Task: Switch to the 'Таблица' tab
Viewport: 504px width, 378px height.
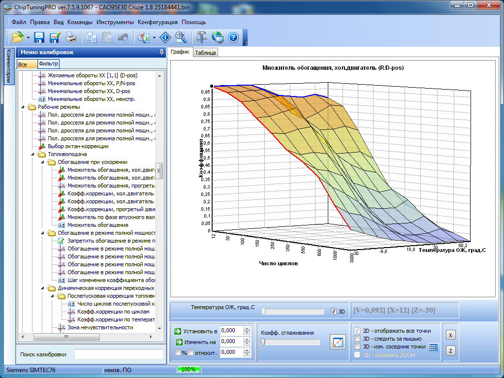Action: [x=205, y=53]
